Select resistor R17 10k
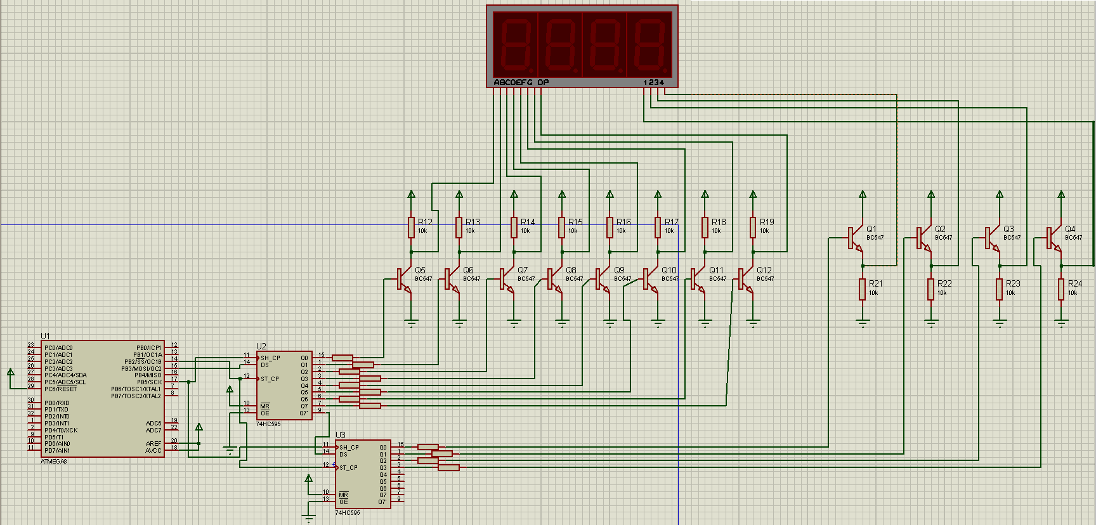The image size is (1096, 525). tap(658, 228)
